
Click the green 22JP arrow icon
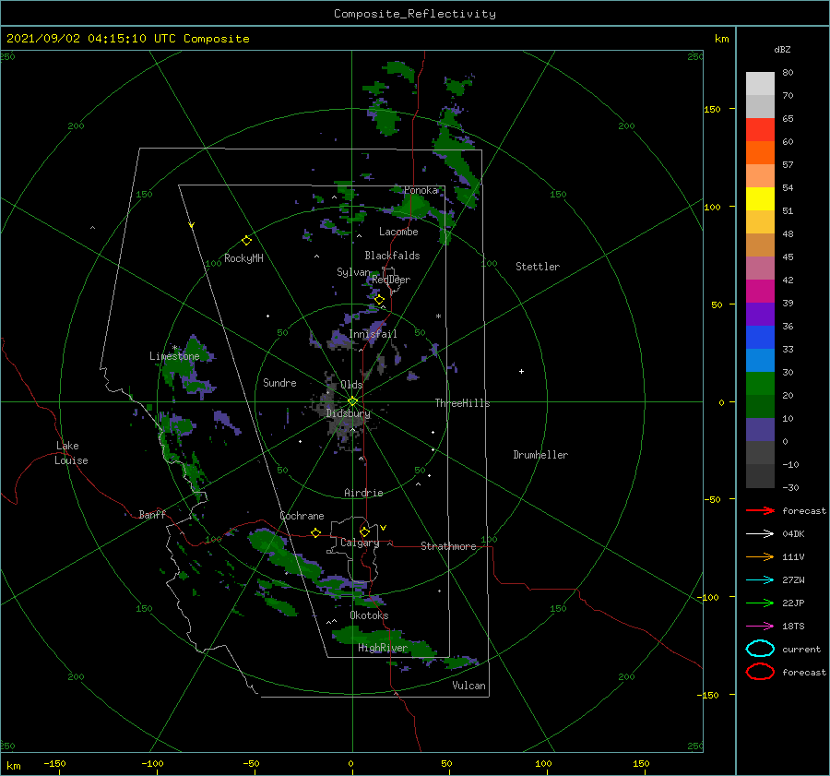tap(760, 603)
